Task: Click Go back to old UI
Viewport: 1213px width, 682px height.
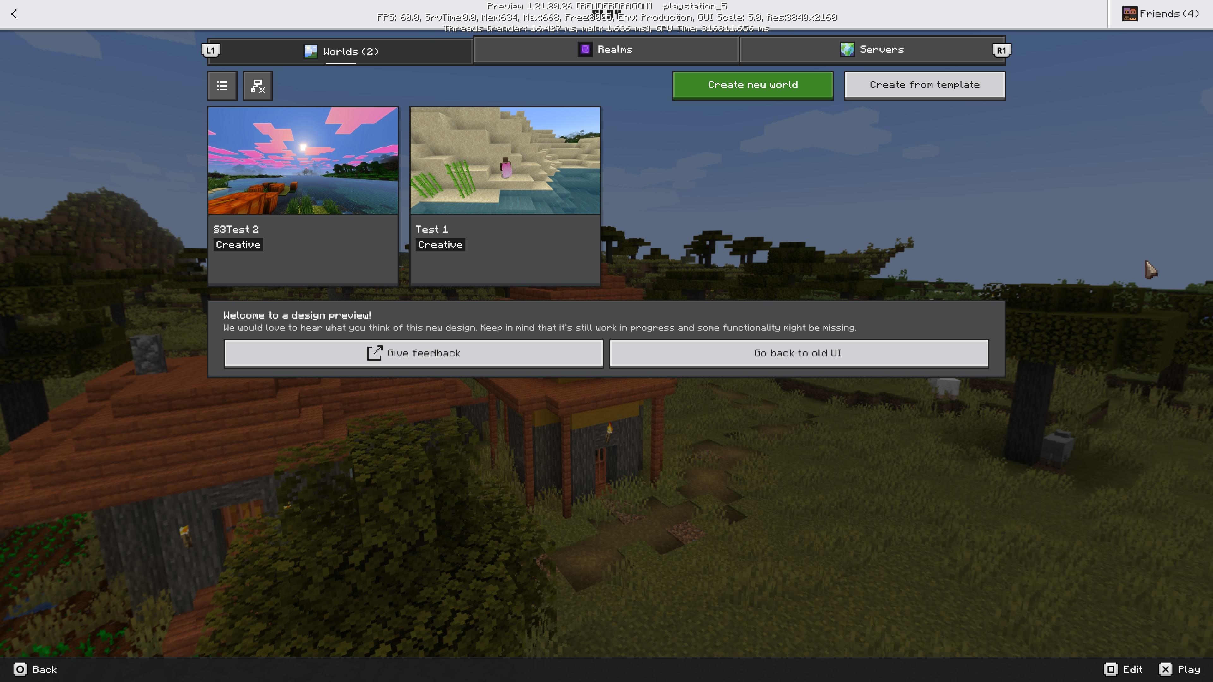Action: pyautogui.click(x=798, y=353)
